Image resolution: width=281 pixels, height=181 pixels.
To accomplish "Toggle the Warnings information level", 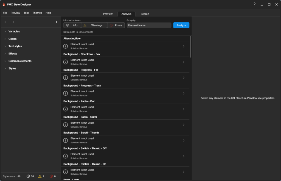I will click(x=94, y=25).
